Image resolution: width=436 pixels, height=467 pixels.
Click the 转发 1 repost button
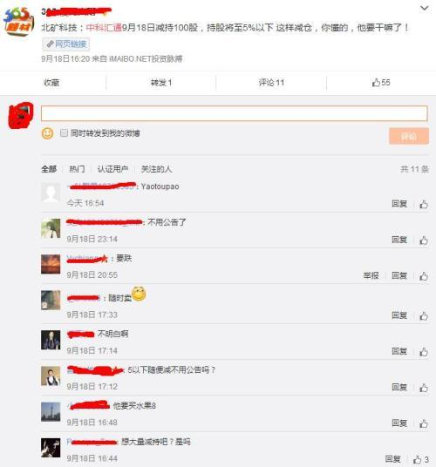161,83
